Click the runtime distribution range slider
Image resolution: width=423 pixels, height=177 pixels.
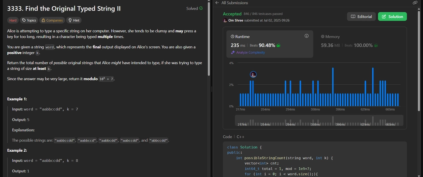[x=319, y=121]
